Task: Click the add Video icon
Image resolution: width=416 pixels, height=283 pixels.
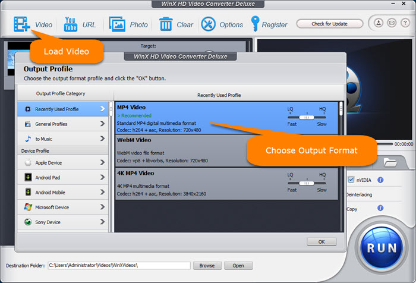Action: pyautogui.click(x=21, y=24)
